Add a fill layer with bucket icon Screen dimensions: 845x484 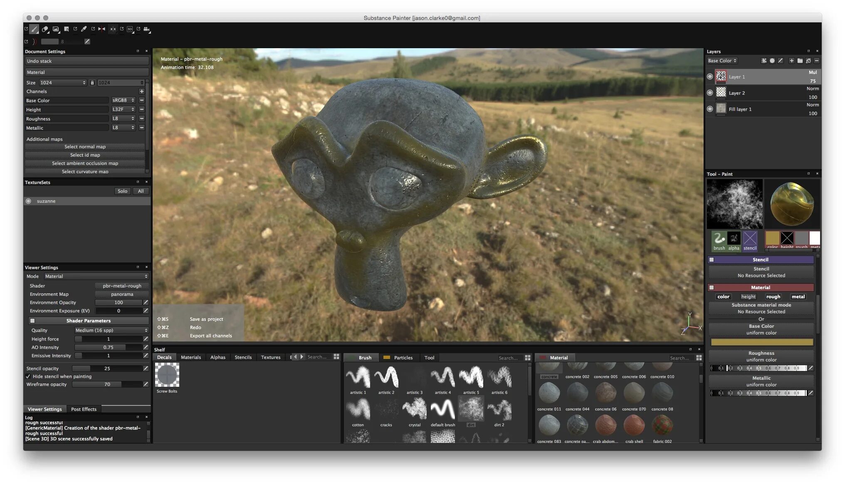tap(808, 61)
